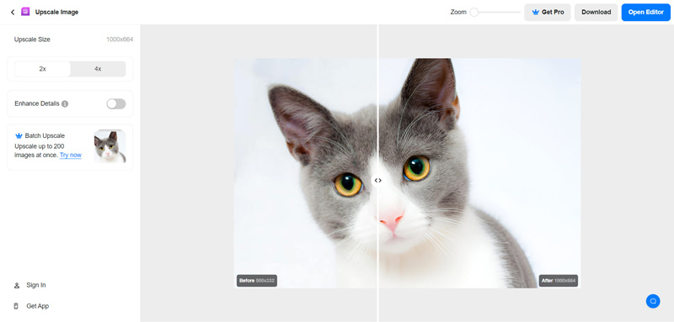Toggle the Enhance Details switch
Viewport: 674px width, 322px height.
[116, 103]
